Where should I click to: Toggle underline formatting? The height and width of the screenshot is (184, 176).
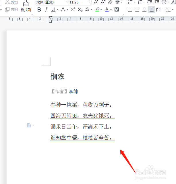point(53,9)
